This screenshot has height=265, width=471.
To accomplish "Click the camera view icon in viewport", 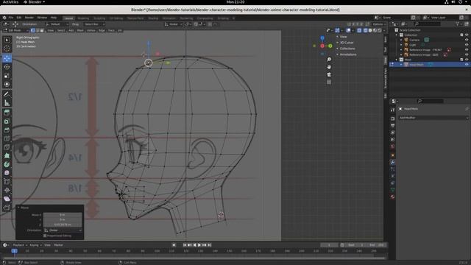I will pos(329,74).
